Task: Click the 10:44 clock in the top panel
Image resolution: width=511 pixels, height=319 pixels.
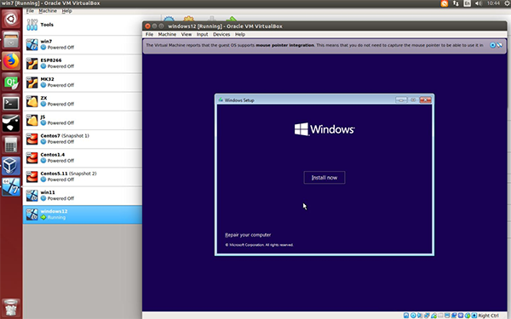Action: (x=493, y=3)
